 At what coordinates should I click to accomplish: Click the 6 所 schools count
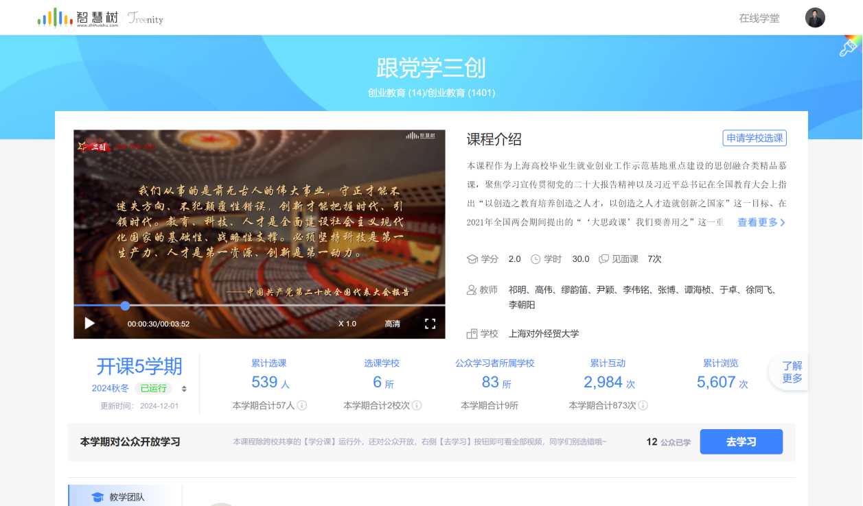383,383
